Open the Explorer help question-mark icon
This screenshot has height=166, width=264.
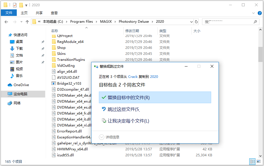259,13
